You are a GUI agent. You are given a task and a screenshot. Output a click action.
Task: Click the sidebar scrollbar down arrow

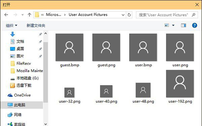click(45, 124)
